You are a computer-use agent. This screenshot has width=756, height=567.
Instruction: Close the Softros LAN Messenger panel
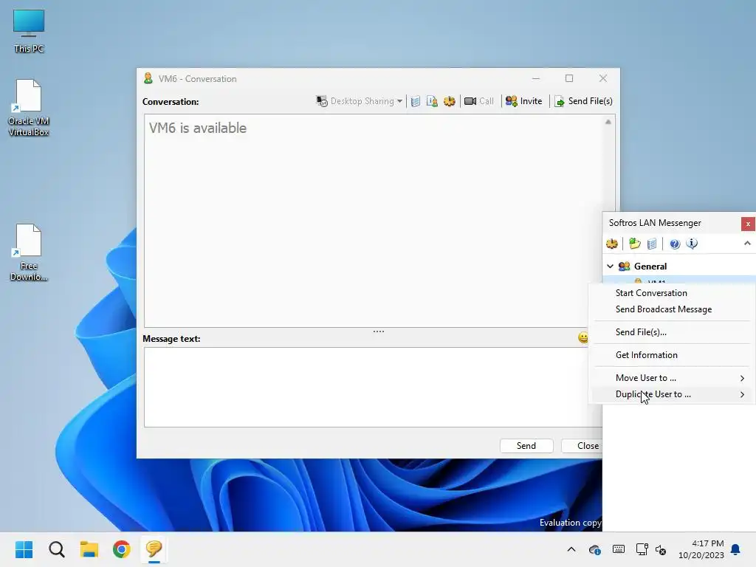tap(748, 224)
